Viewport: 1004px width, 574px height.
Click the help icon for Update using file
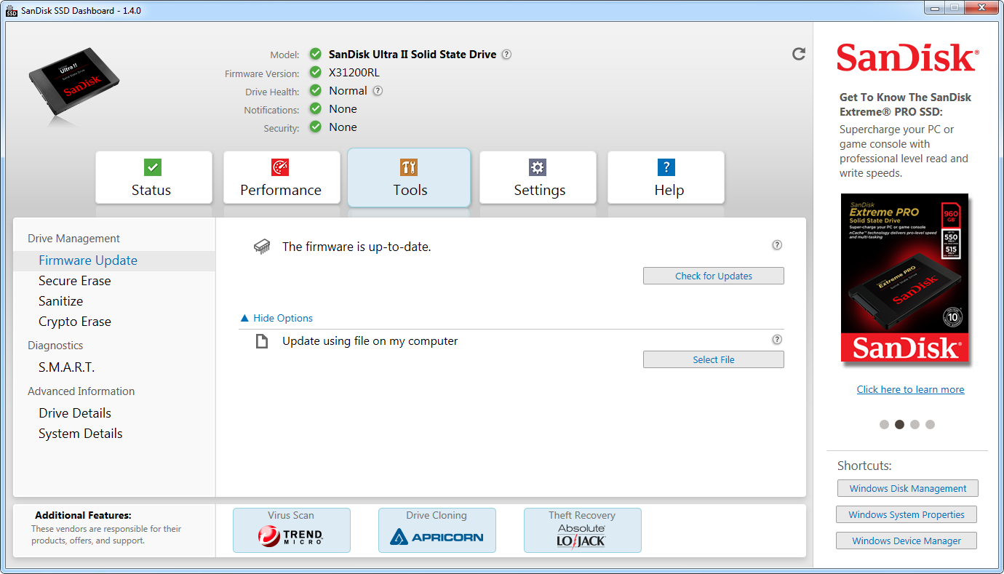tap(777, 340)
